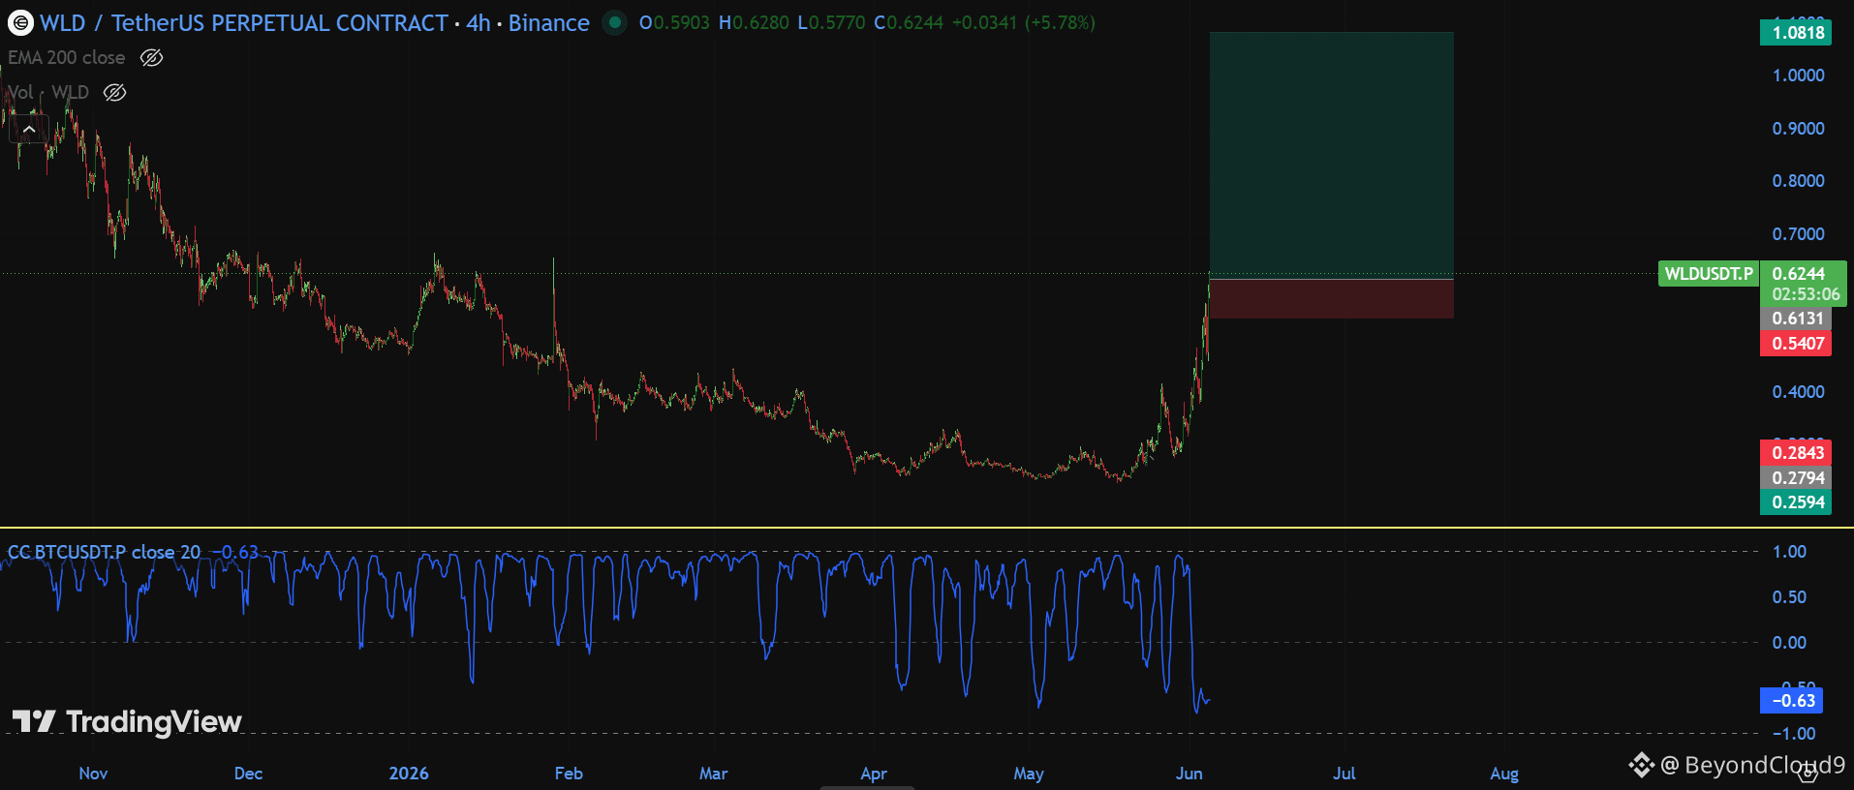Click the Apr label on the time axis
Image resolution: width=1854 pixels, height=790 pixels.
pos(874,774)
